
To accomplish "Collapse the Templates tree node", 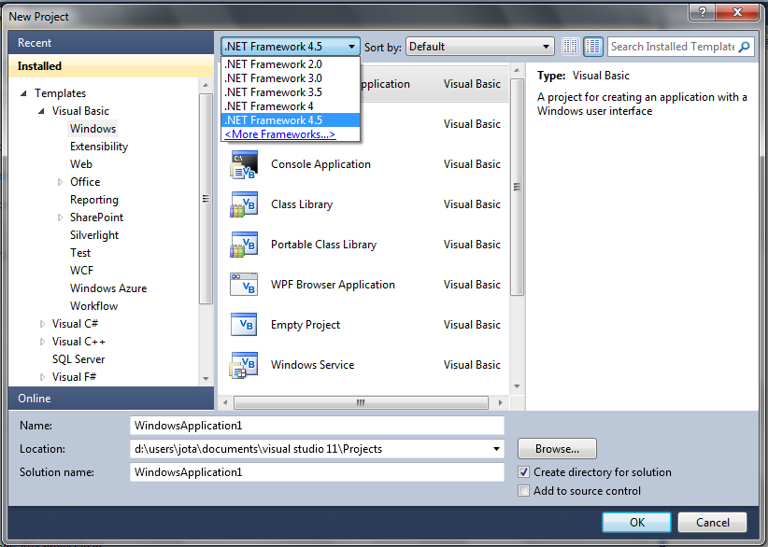I will [23, 93].
